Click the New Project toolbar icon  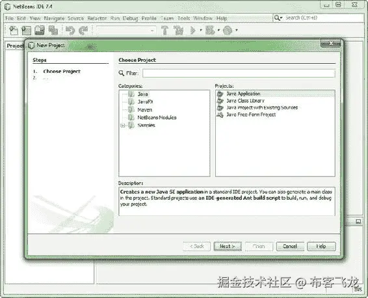[26, 31]
